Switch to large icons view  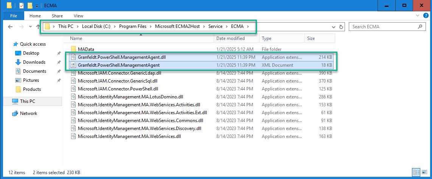click(x=425, y=173)
